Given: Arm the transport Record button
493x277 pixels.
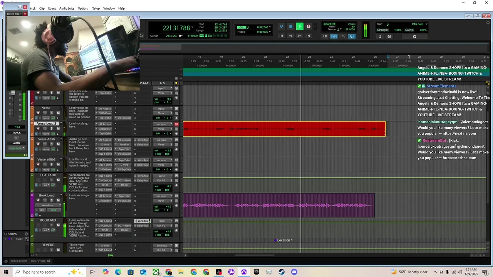Looking at the screenshot, I should click(x=309, y=27).
